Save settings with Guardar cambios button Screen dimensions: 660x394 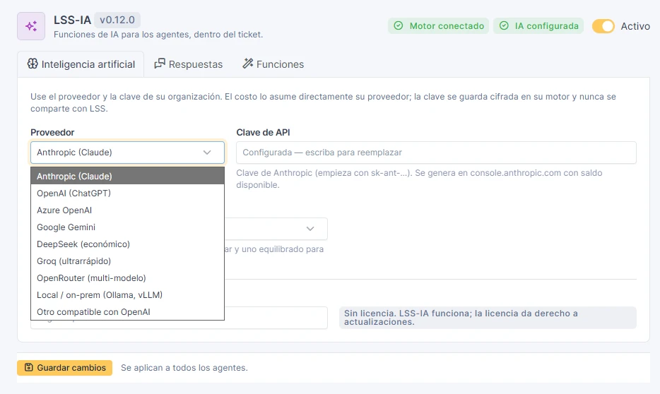tap(65, 367)
